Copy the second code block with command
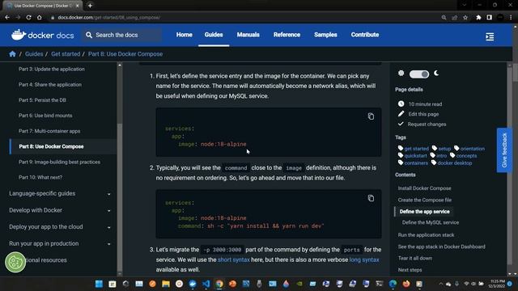 (x=371, y=198)
